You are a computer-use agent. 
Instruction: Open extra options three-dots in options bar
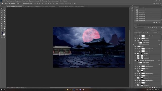(57, 4)
